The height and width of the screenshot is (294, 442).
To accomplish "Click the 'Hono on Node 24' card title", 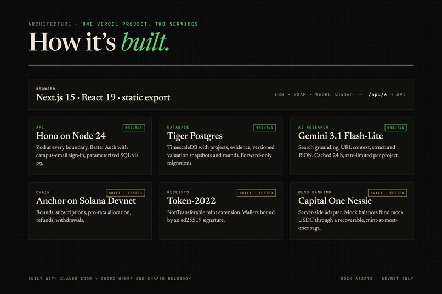I will pos(71,136).
